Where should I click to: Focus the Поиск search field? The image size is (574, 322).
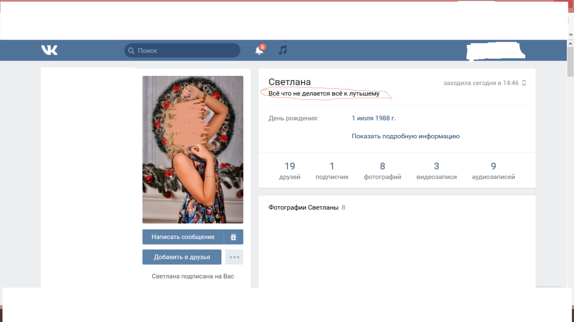[187, 51]
